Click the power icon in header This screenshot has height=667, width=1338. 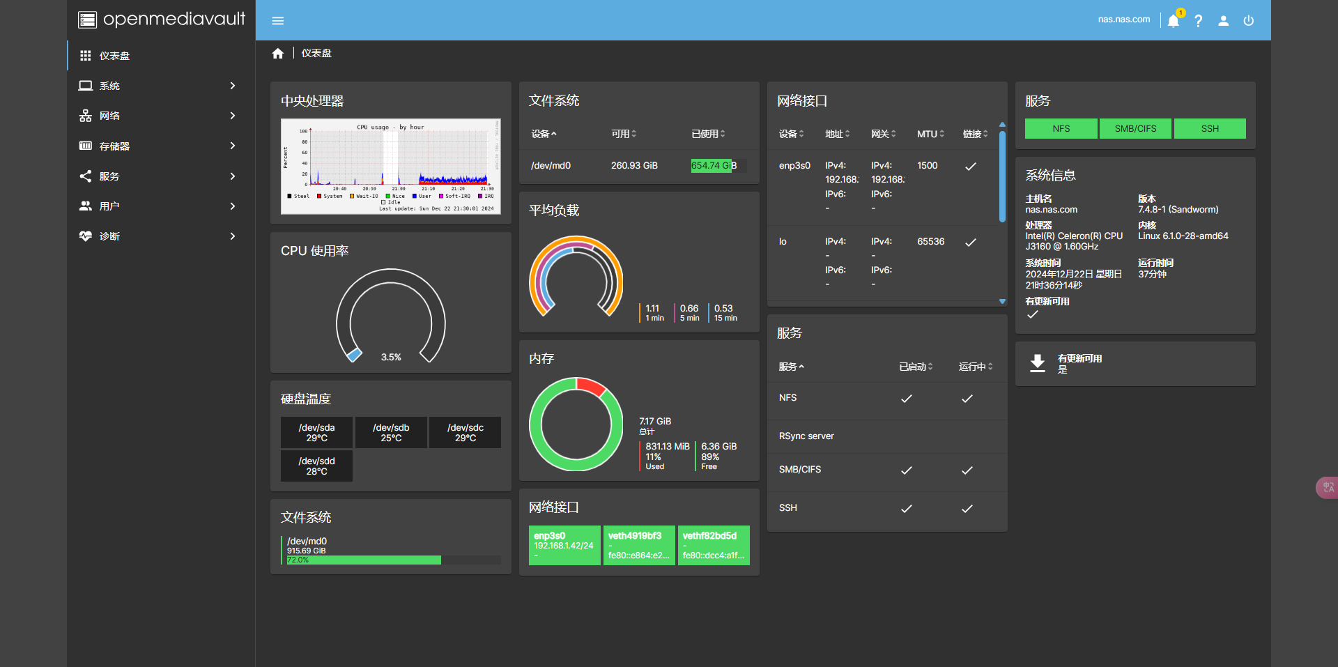pos(1248,21)
